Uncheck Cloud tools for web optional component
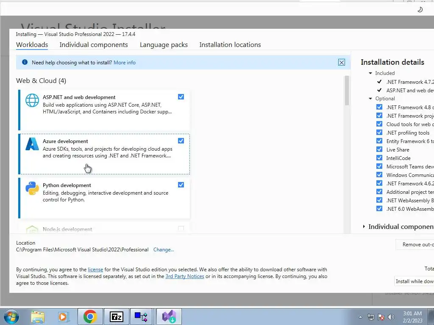Viewport: 434px width, 325px height. [379, 124]
